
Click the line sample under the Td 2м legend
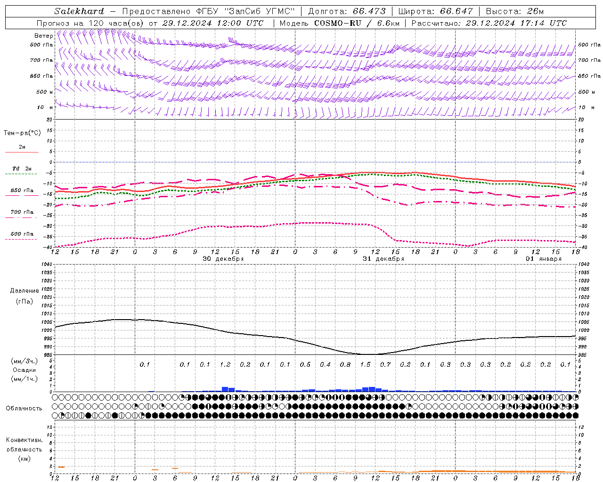[22, 174]
